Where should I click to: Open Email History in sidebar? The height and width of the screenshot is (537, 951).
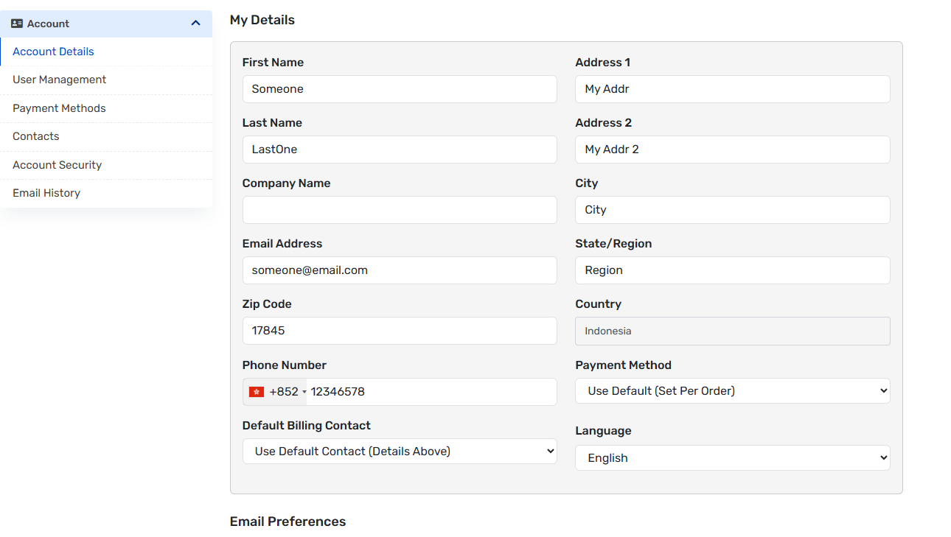pos(106,193)
